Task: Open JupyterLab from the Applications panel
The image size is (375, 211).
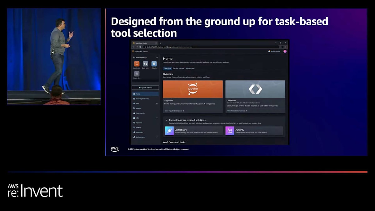Action: [137, 64]
